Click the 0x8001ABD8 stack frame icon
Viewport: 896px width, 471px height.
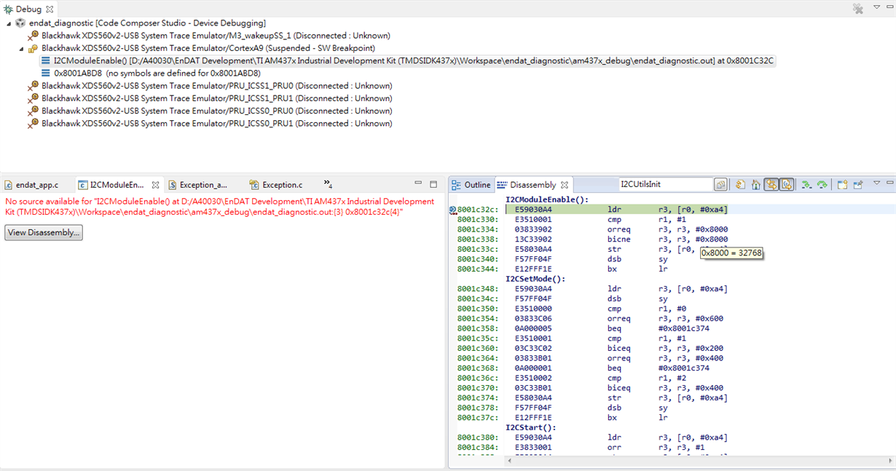tap(46, 74)
